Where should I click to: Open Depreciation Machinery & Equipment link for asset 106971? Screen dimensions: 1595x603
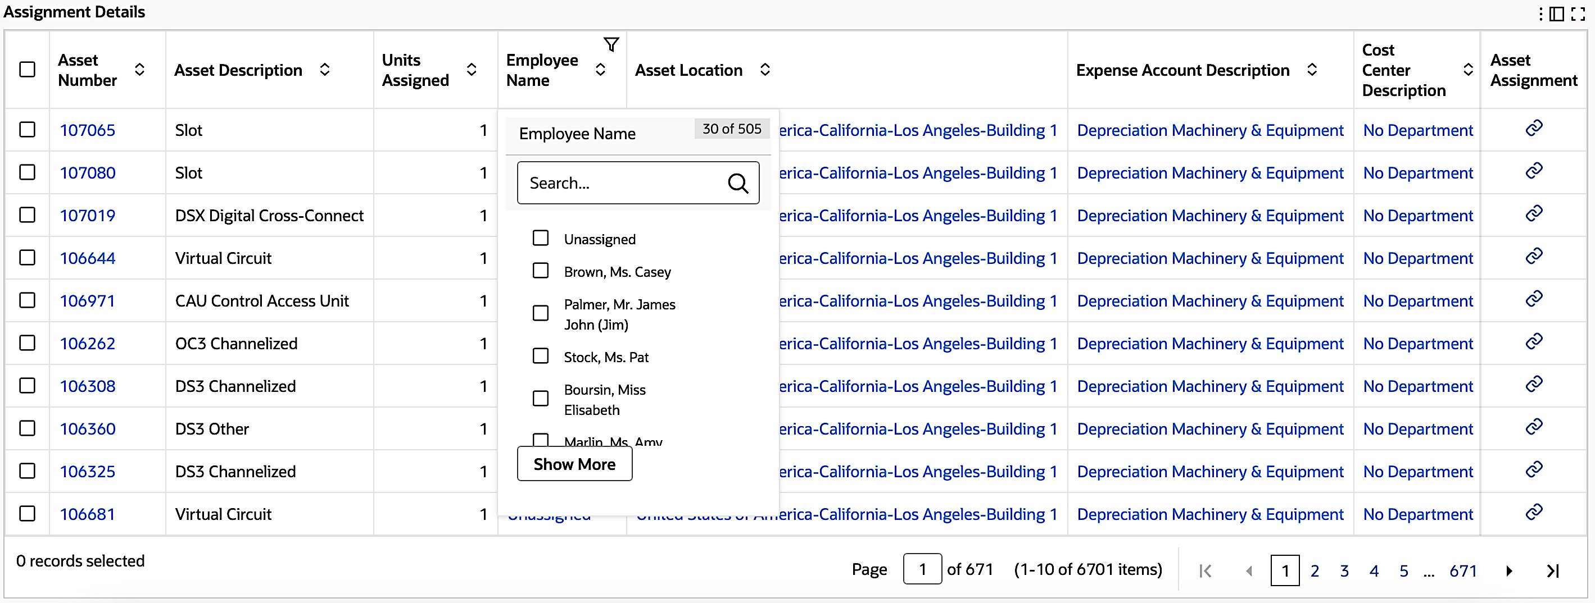tap(1211, 301)
